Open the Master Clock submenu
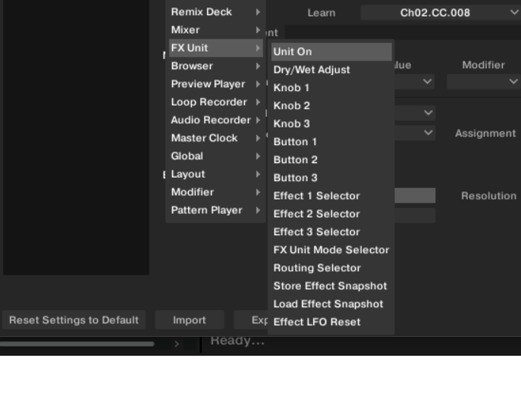Viewport: 521px width, 399px height. click(x=215, y=138)
